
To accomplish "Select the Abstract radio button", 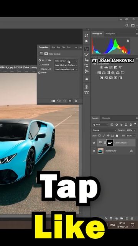I will (x=39, y=65).
